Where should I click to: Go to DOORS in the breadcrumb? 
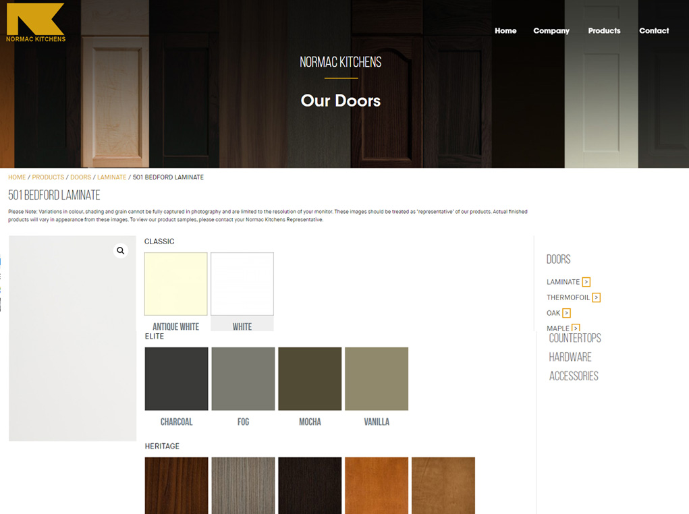pos(81,177)
